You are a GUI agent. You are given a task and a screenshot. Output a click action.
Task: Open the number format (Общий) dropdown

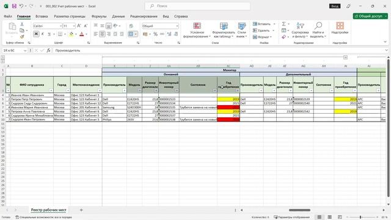[177, 26]
